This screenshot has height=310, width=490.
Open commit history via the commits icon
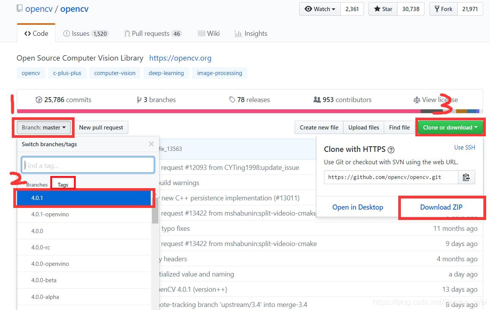pos(39,99)
